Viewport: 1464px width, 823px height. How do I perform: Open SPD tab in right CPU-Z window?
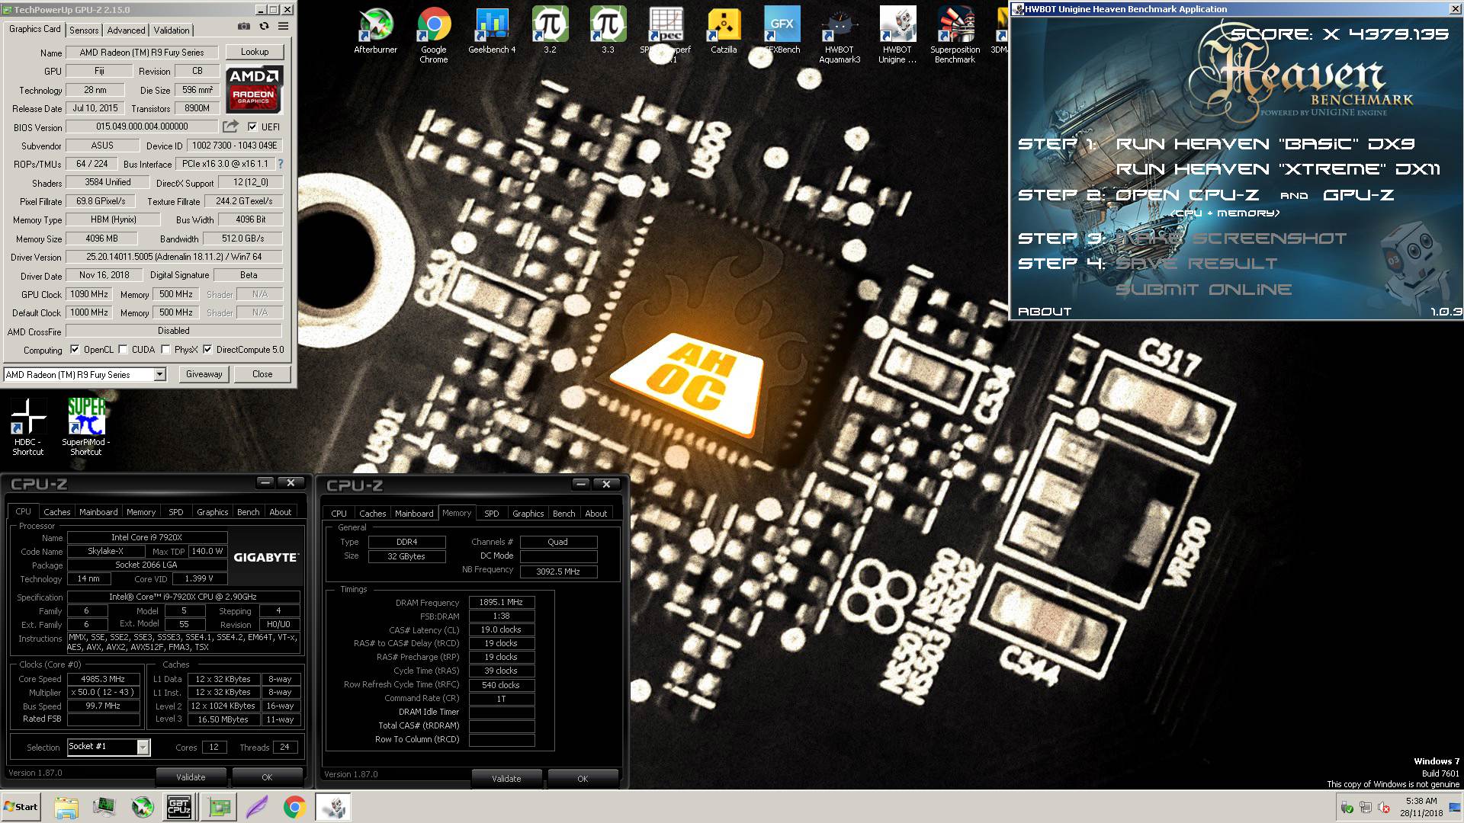492,514
